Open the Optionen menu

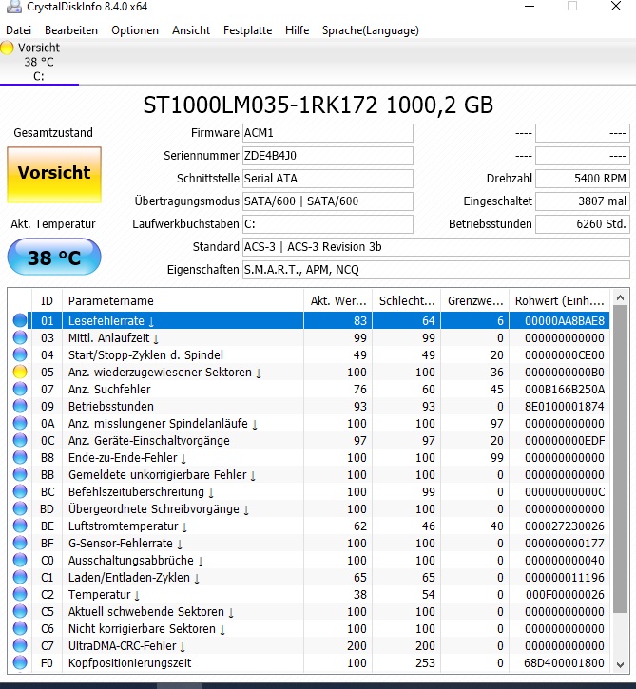tap(135, 30)
